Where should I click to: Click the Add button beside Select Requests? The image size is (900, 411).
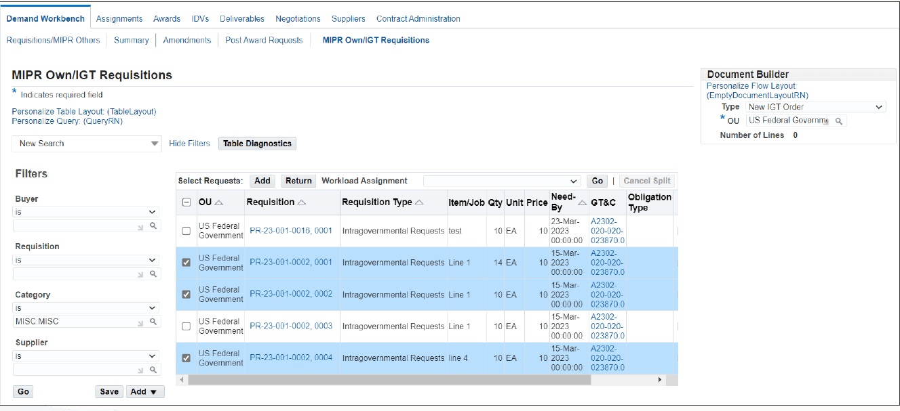(262, 181)
